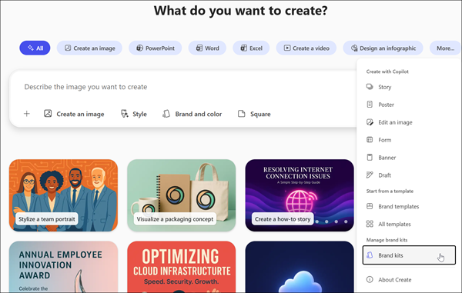
Task: Choose the Design an infographic chip
Action: coord(383,48)
